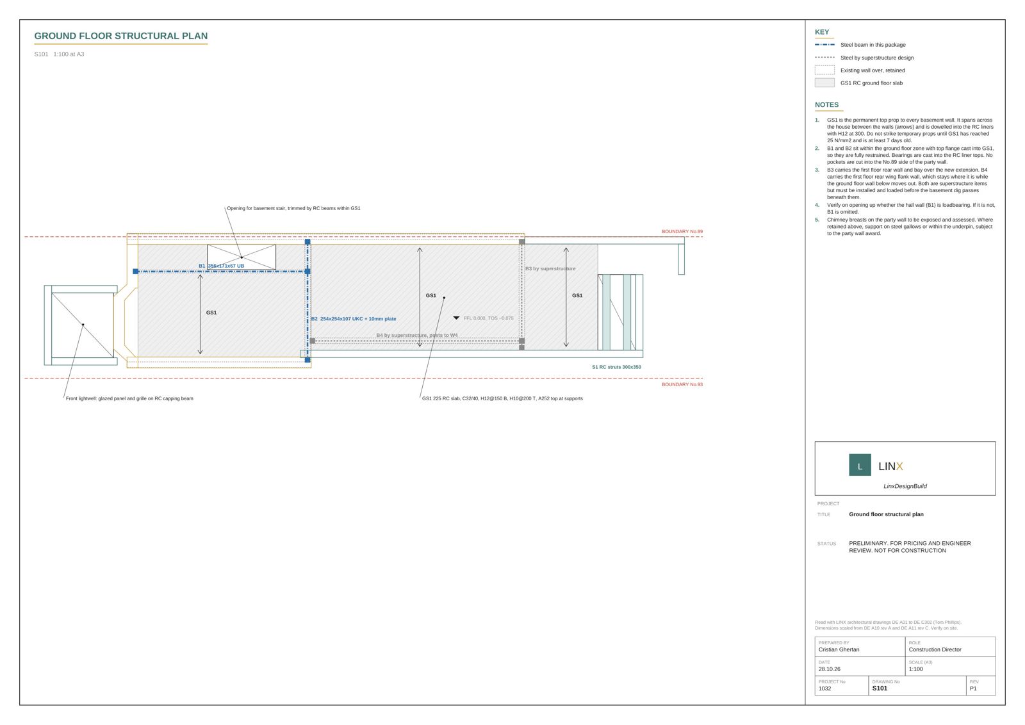
Task: Click the 'B3 by superstructure' label
Action: click(550, 269)
